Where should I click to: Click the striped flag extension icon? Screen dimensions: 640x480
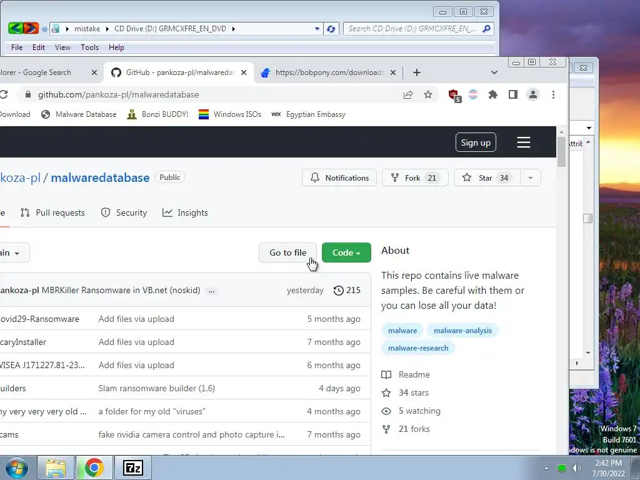(473, 95)
